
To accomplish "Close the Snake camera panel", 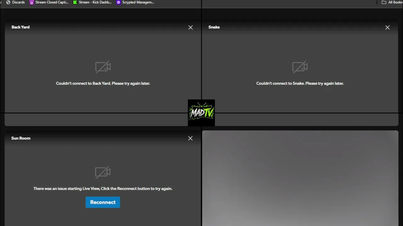I will (x=387, y=28).
